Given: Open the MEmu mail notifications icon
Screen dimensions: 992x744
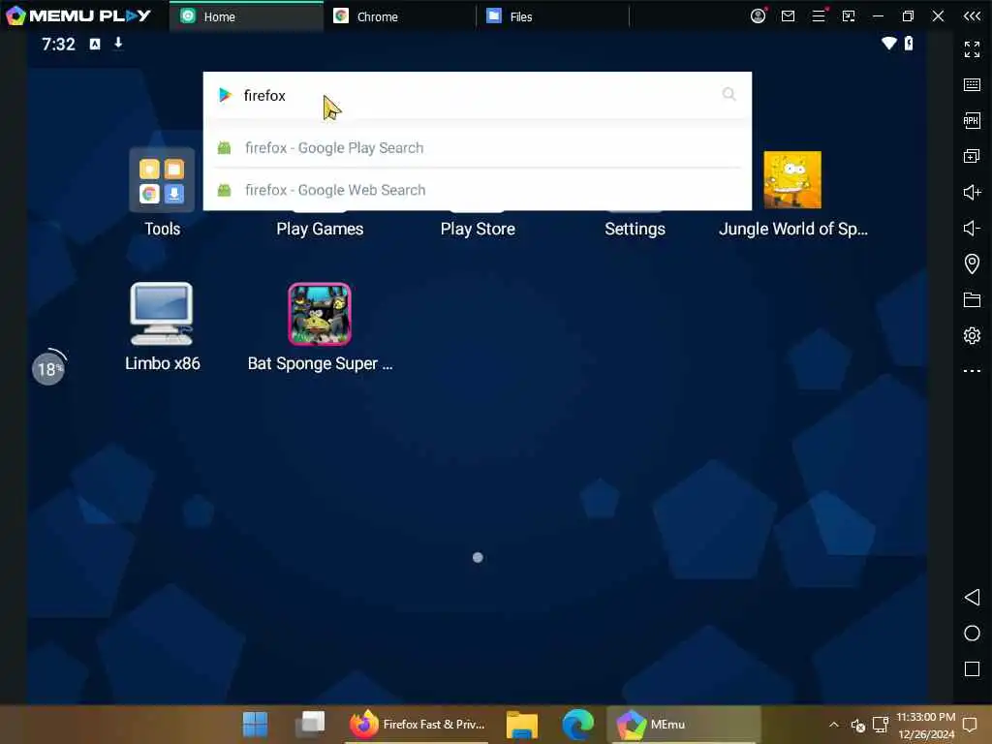Looking at the screenshot, I should click(x=788, y=15).
